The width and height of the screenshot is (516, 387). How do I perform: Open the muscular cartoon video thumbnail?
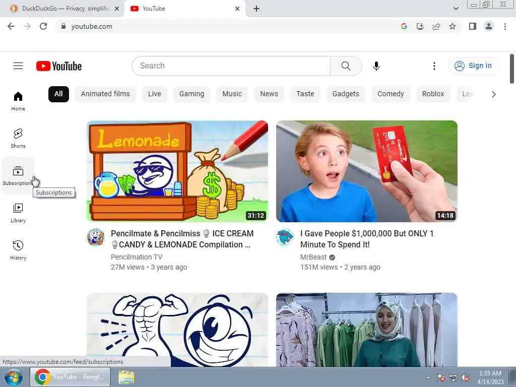[177, 330]
